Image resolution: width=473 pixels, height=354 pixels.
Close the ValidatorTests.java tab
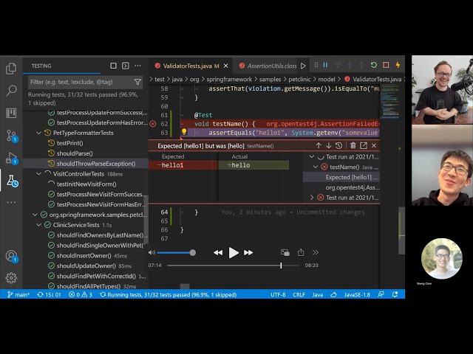(225, 66)
